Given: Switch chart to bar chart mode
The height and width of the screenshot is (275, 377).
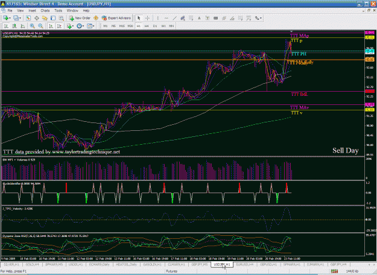Looking at the screenshot, I should pos(6,26).
